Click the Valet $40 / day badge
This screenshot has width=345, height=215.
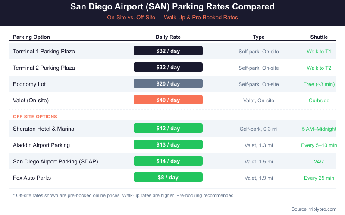168,100
